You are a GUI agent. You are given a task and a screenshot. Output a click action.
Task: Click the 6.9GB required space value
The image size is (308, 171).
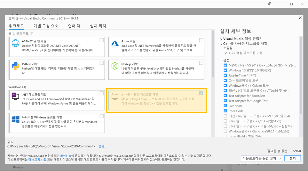(x=296, y=151)
